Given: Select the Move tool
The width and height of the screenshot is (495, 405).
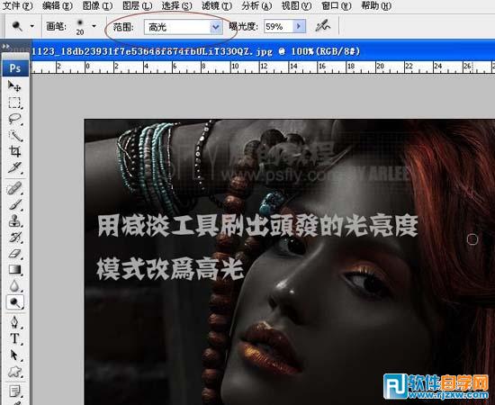Looking at the screenshot, I should tap(14, 85).
